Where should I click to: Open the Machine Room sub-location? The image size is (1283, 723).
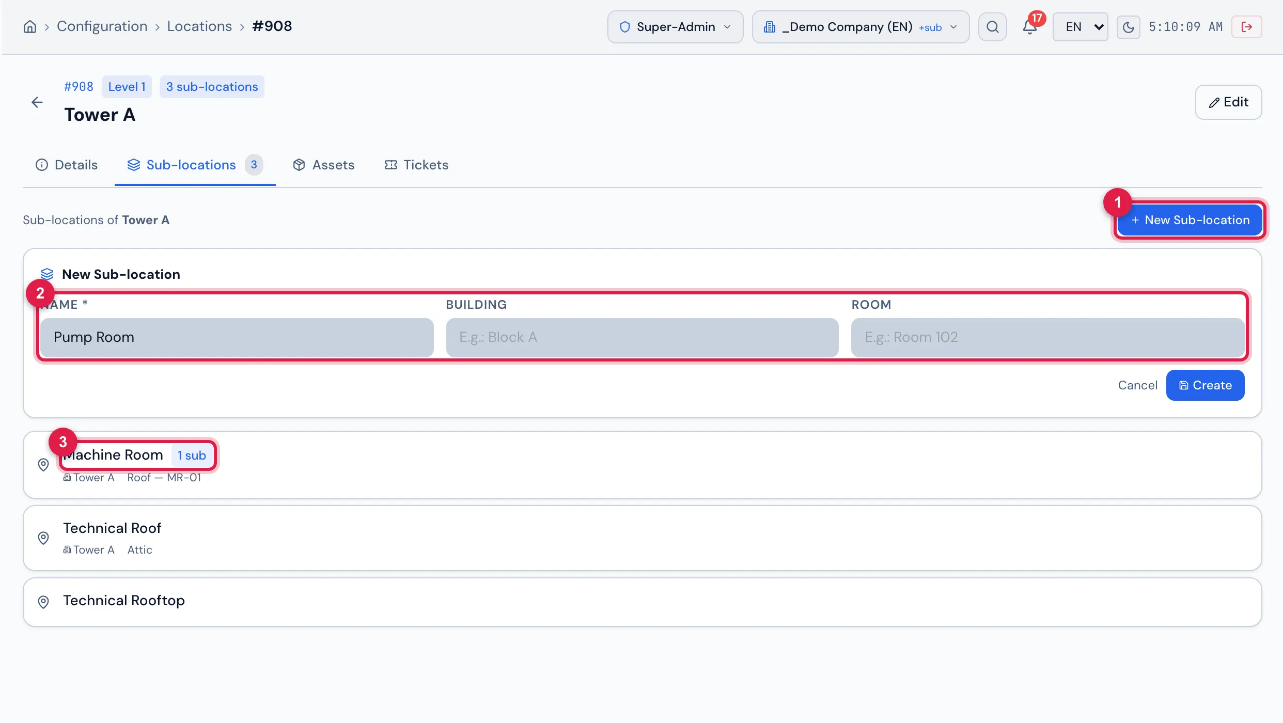(x=642, y=465)
